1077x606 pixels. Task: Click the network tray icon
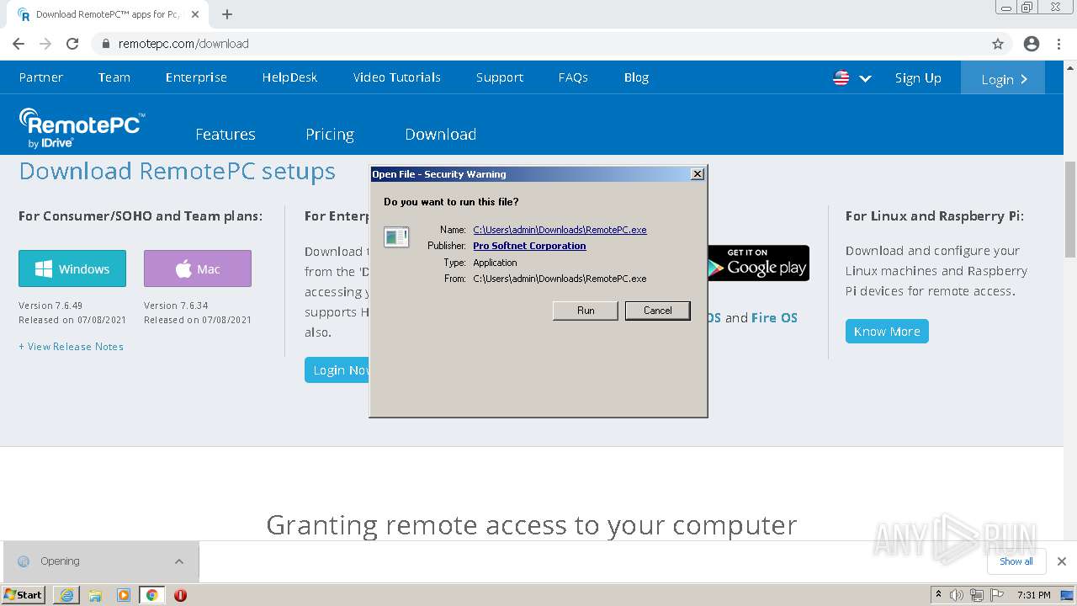click(x=976, y=595)
